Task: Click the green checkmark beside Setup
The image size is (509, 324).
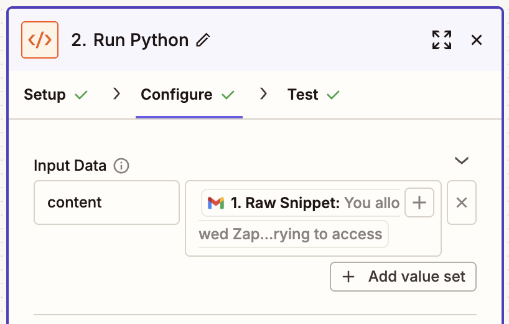Action: point(81,95)
